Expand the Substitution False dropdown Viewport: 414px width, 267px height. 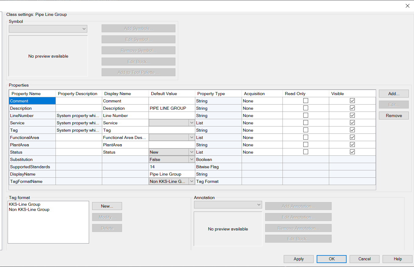point(192,159)
